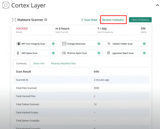Select the Summary tab
Screen dimensions: 160x129
click(x=22, y=63)
